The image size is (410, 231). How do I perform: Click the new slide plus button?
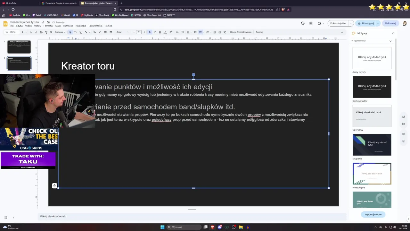[22, 32]
